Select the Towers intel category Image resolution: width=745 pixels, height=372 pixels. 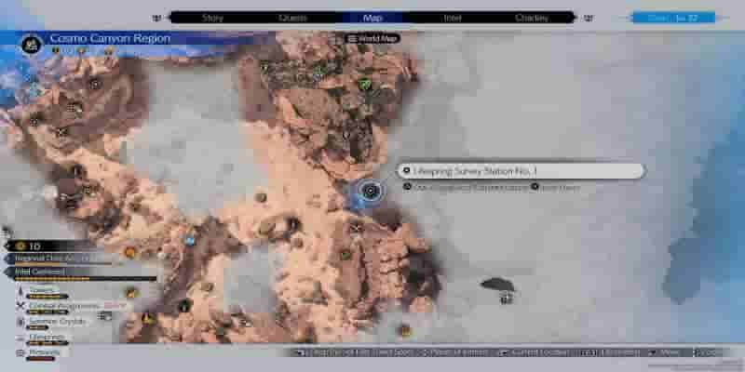click(x=44, y=288)
